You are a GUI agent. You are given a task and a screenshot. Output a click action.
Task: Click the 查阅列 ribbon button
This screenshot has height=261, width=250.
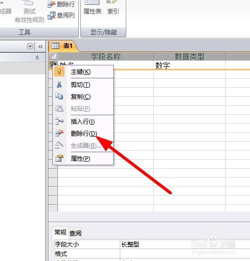61,15
